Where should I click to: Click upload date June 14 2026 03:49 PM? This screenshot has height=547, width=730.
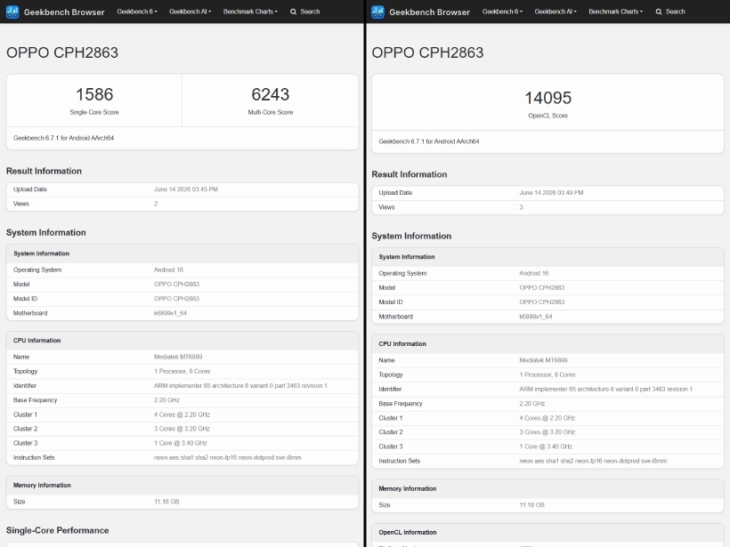(551, 193)
